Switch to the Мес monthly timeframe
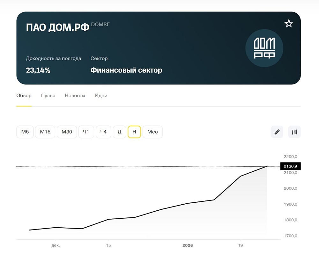 tap(152, 132)
